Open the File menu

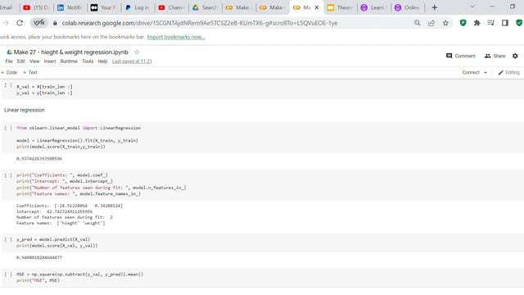tap(9, 61)
